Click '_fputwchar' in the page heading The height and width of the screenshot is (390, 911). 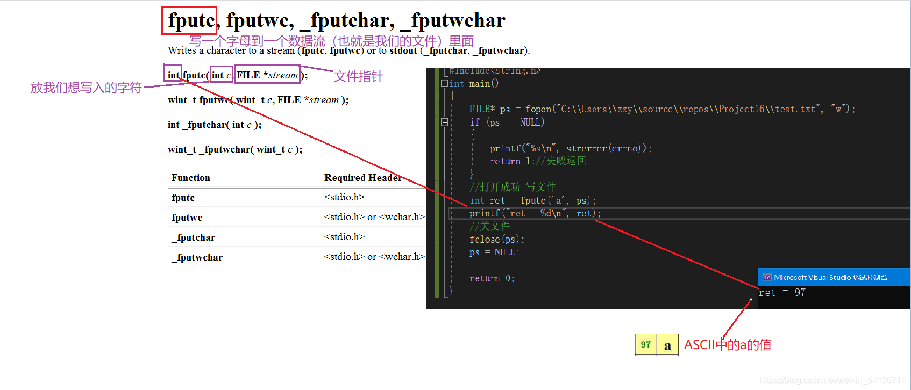(x=453, y=20)
